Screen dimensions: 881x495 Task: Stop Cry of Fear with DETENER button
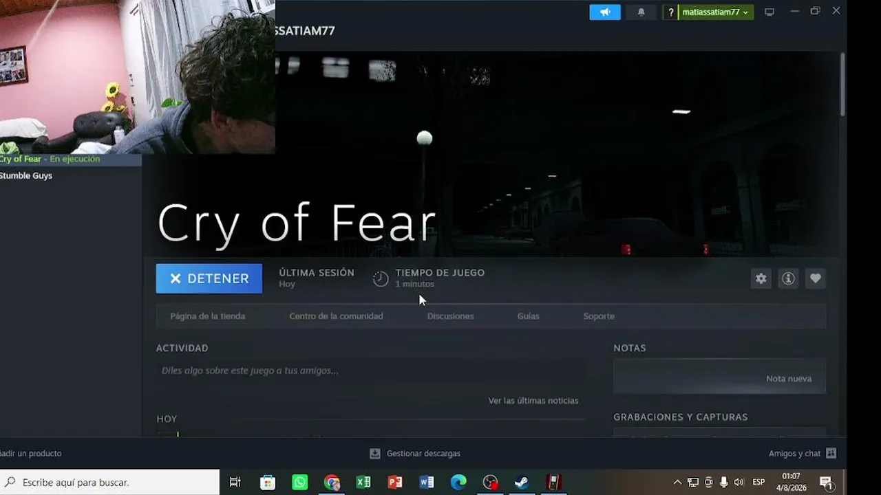pyautogui.click(x=209, y=278)
